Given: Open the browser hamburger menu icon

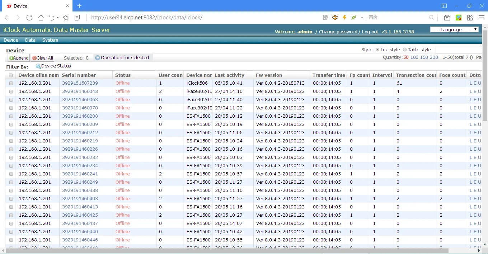Looking at the screenshot, I should (481, 18).
